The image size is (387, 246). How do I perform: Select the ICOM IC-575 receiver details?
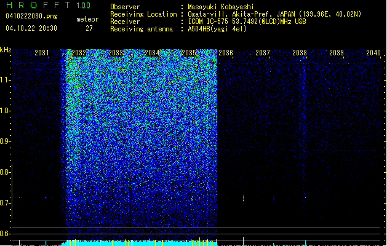click(x=247, y=22)
